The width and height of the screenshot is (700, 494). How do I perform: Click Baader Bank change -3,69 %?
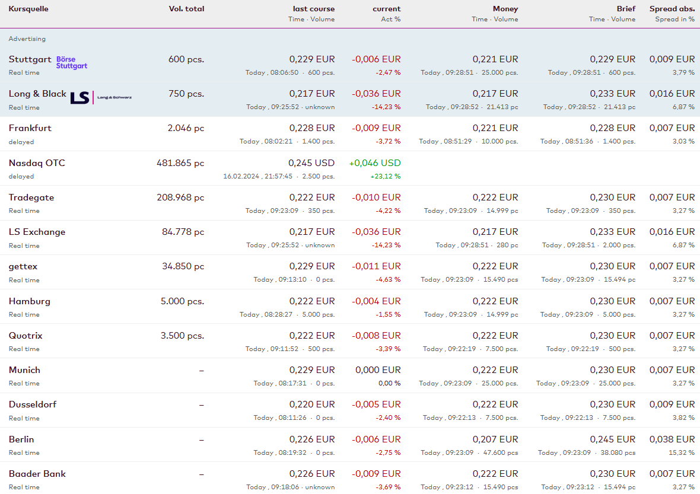[x=388, y=487]
